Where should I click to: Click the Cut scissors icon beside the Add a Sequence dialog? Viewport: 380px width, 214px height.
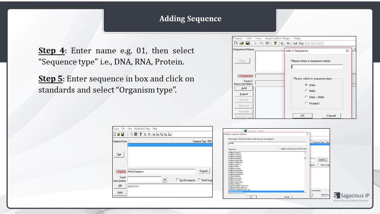(x=255, y=43)
